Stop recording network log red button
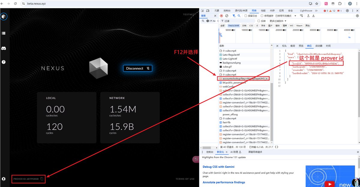The height and width of the screenshot is (187, 360). click(x=221, y=16)
